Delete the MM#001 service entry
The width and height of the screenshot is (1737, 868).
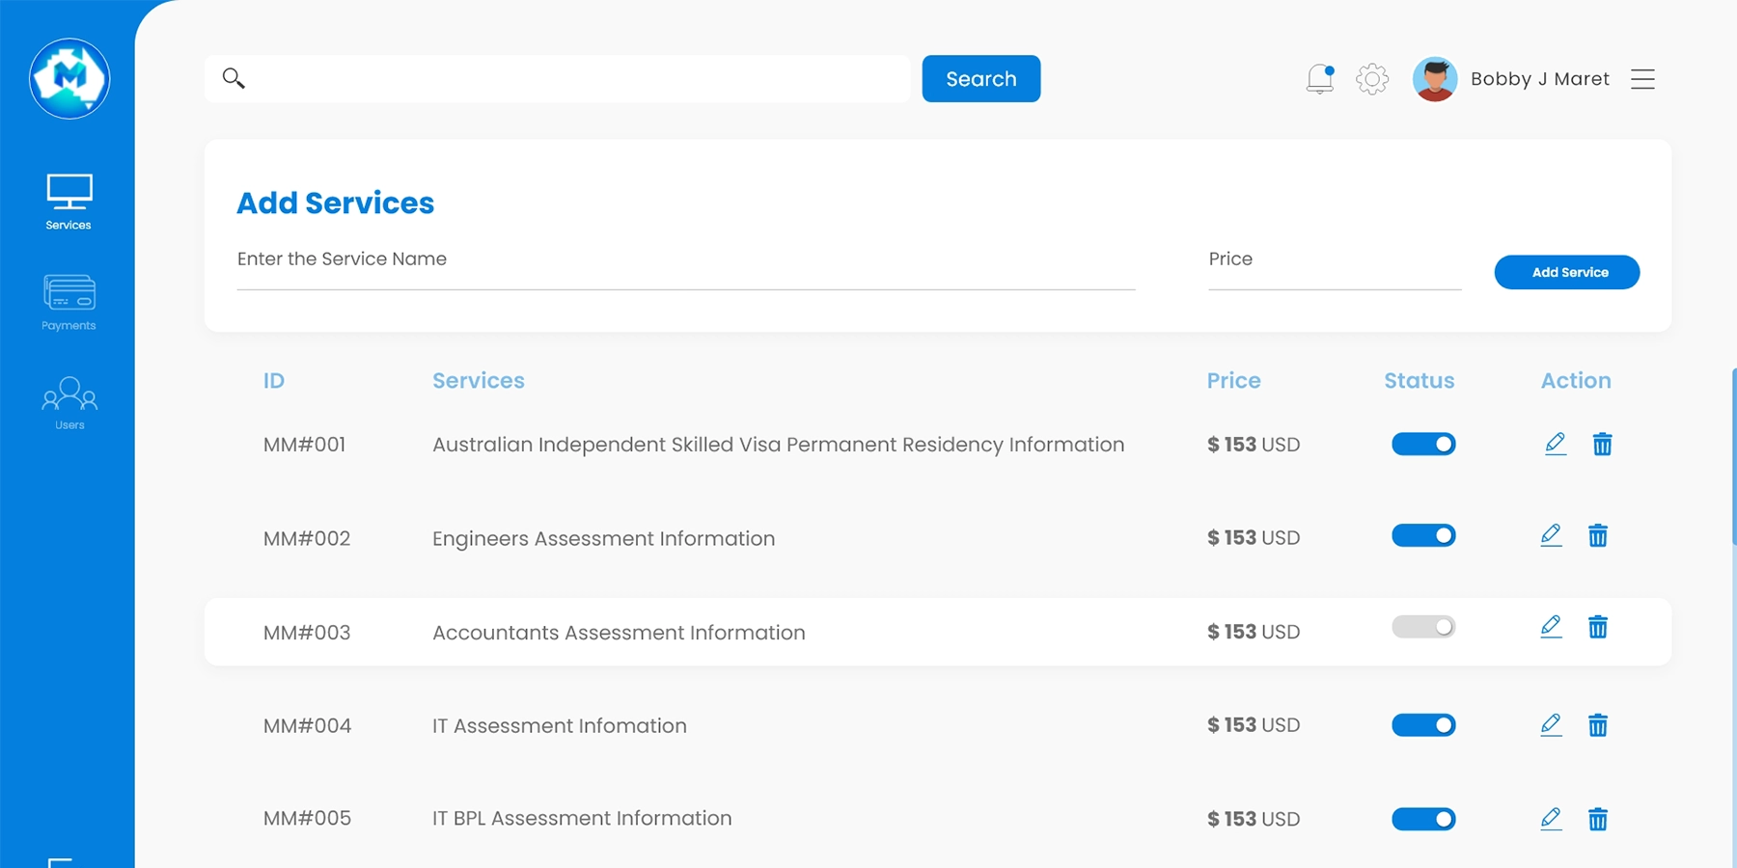click(x=1602, y=445)
